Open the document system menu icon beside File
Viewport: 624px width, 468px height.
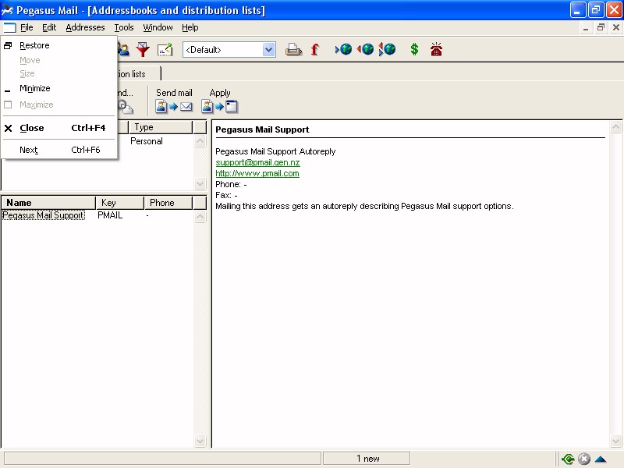coord(9,27)
